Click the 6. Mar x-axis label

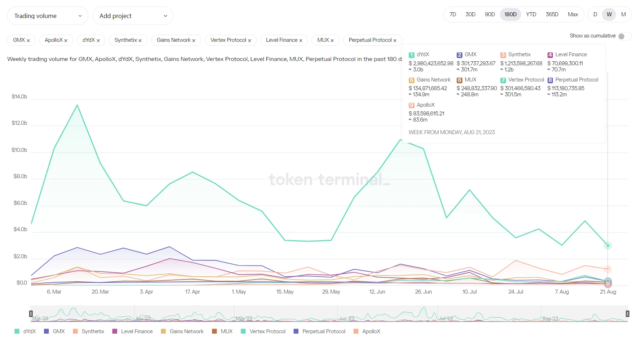(54, 292)
